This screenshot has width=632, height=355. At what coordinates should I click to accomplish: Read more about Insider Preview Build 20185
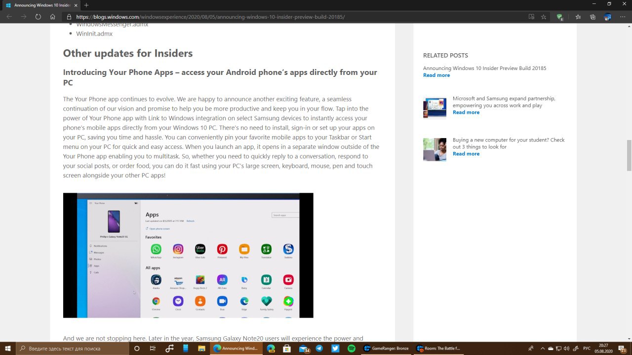pos(436,75)
